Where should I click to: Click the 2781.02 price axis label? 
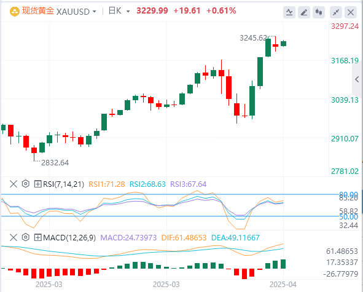(345, 172)
